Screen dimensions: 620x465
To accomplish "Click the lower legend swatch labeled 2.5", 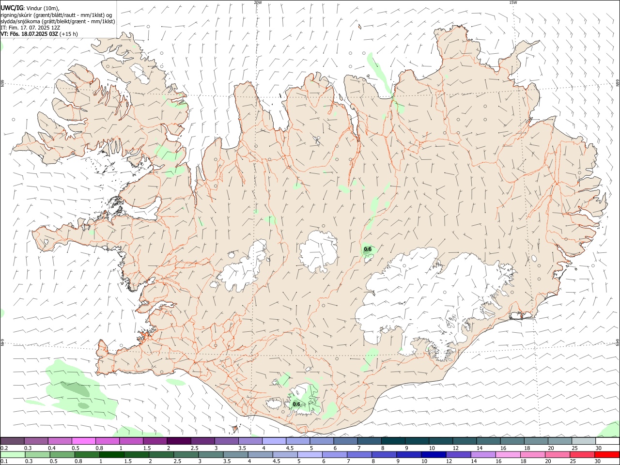I will pyautogui.click(x=186, y=455).
